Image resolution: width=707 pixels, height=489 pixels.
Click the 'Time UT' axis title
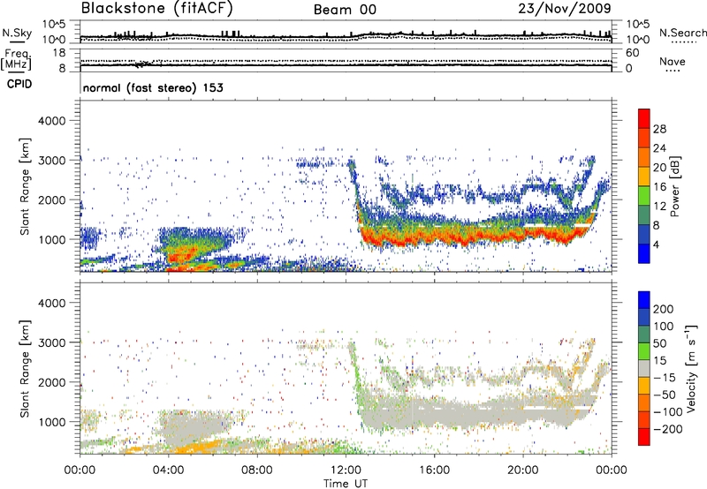pos(346,484)
